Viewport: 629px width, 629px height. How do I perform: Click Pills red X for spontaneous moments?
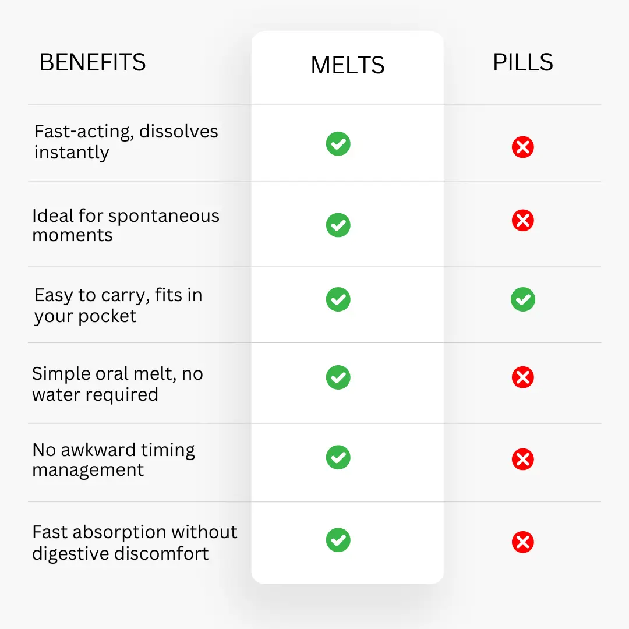coord(522,220)
